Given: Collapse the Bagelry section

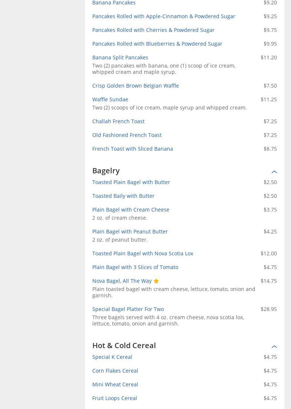Looking at the screenshot, I should (274, 171).
